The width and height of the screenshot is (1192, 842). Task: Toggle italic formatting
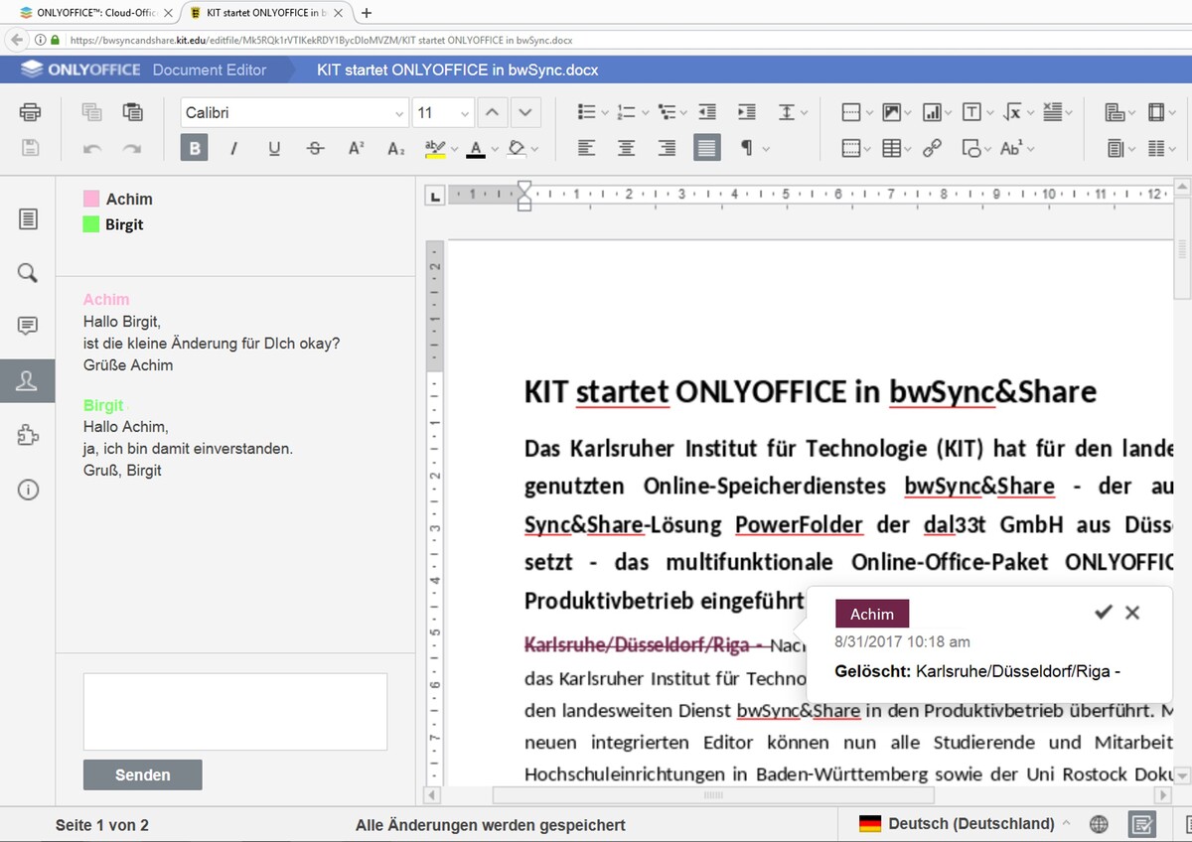point(234,148)
